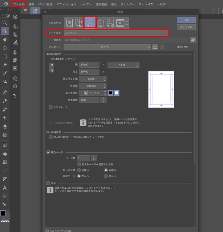Select the 左綴じ radio button

(79, 170)
